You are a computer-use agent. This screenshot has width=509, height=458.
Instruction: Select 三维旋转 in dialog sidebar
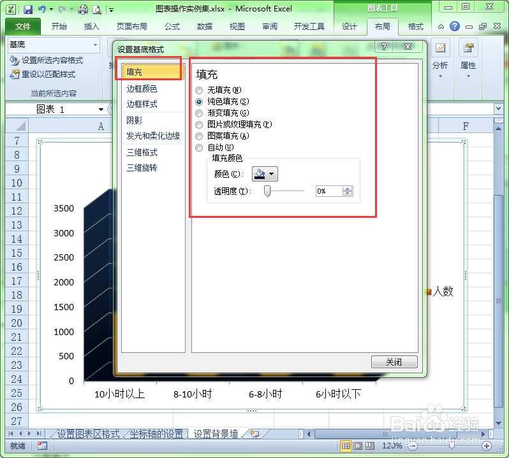click(142, 168)
